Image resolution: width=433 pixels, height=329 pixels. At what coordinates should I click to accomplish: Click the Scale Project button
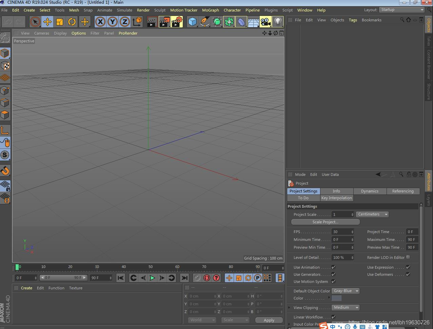click(325, 222)
